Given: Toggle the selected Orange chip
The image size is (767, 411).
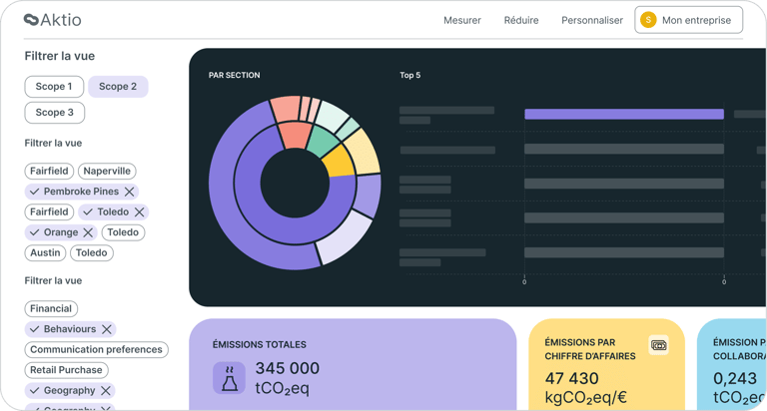Looking at the screenshot, I should 61,232.
